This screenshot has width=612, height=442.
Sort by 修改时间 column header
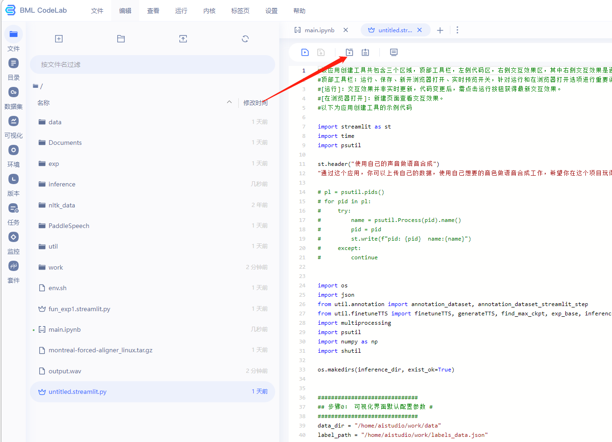pyautogui.click(x=256, y=103)
